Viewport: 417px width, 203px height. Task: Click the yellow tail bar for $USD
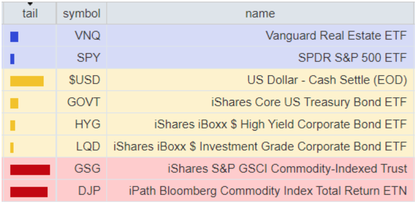pyautogui.click(x=27, y=81)
